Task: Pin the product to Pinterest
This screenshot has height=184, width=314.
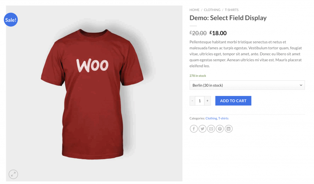Action: coord(220,129)
